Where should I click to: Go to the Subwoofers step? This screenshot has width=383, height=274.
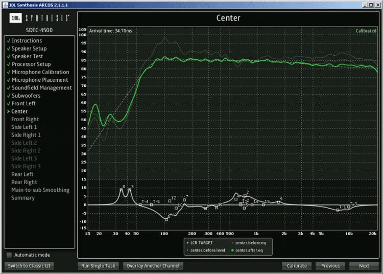(26, 96)
